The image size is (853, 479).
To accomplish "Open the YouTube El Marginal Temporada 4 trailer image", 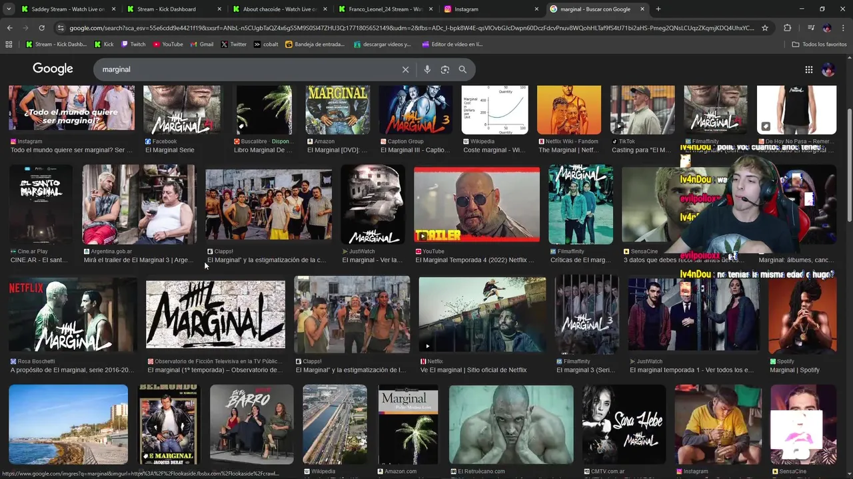I will [x=477, y=204].
